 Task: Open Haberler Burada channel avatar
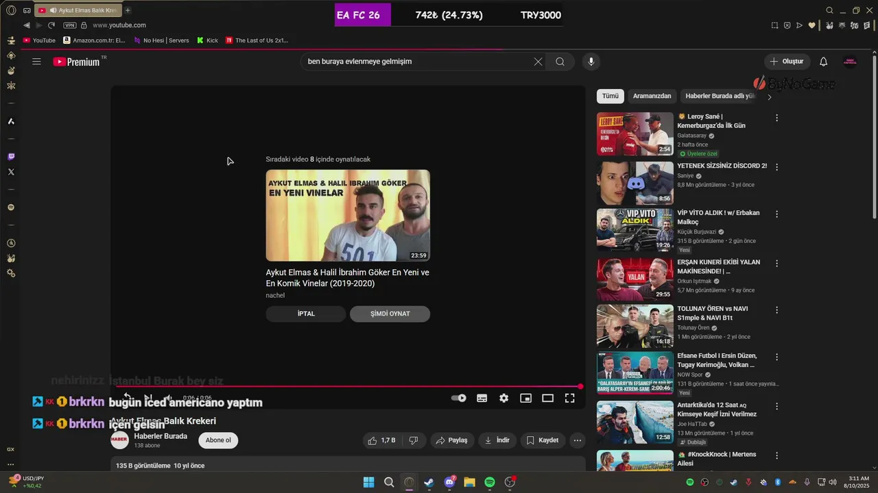(120, 440)
